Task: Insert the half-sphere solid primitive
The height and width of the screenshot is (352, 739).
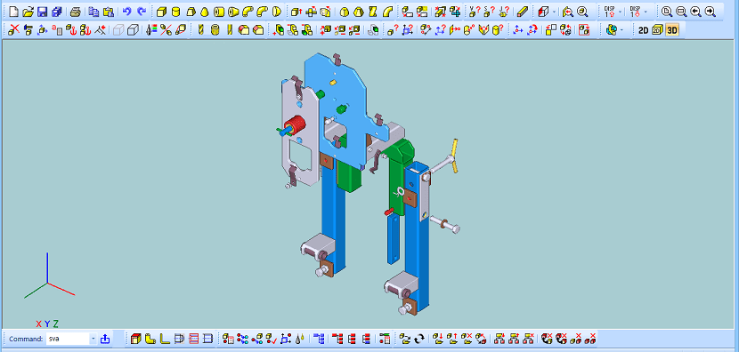Action: pos(277,12)
